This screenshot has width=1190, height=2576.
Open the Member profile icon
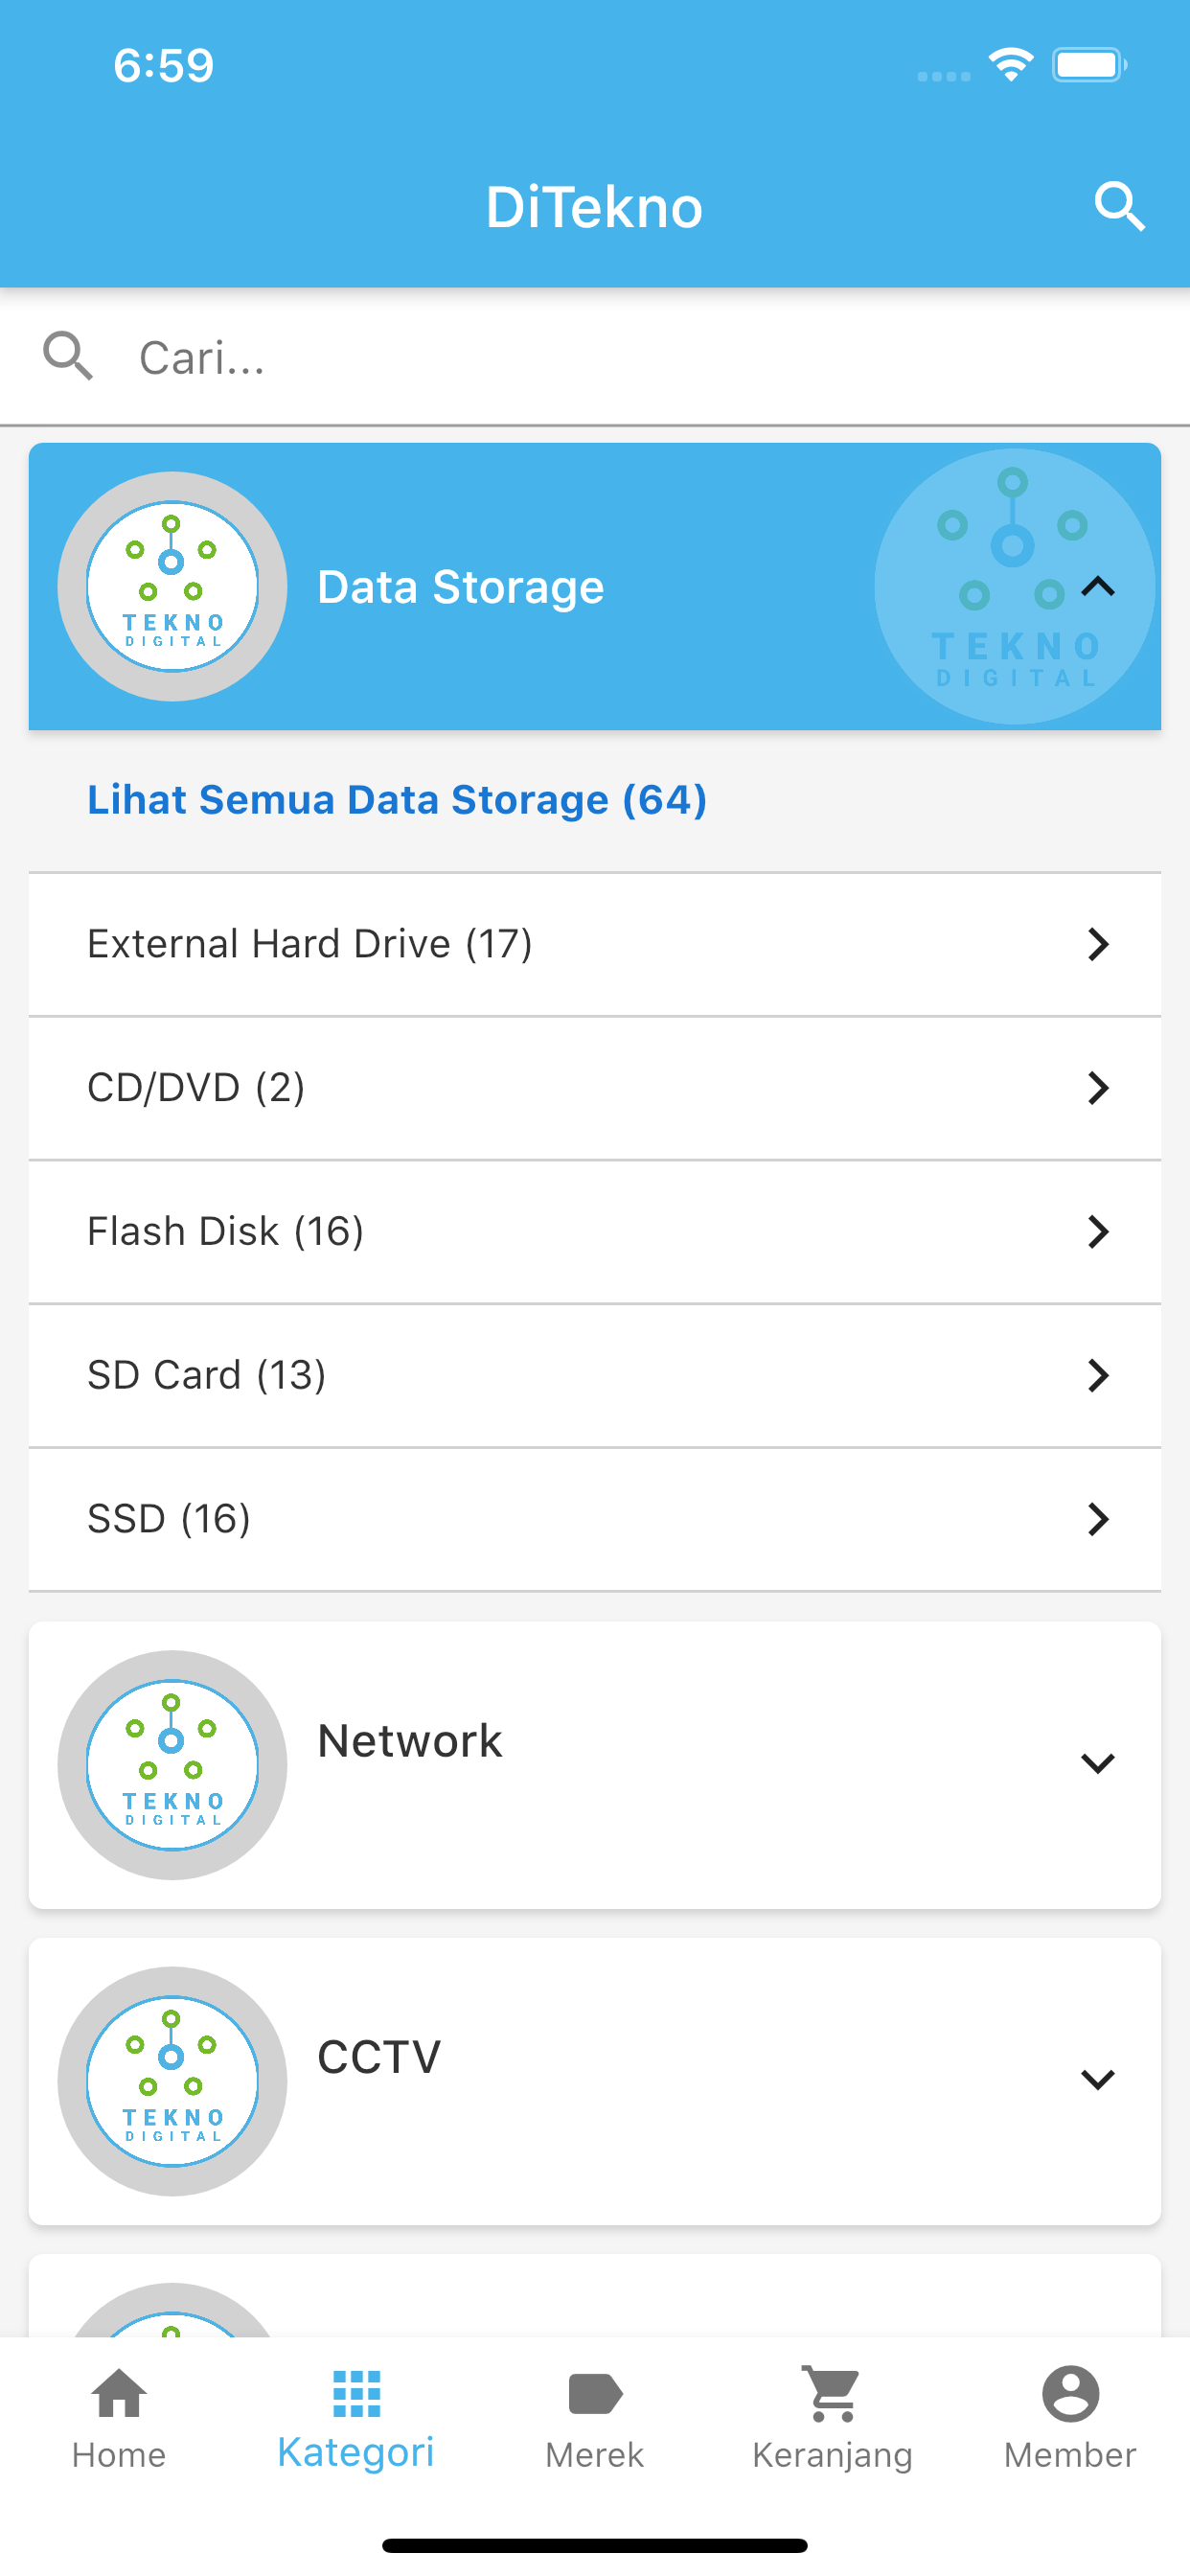(x=1070, y=2394)
